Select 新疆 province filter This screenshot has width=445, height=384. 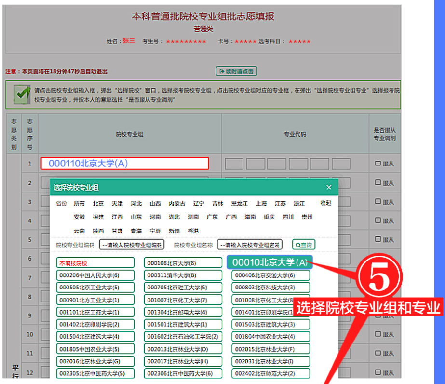[174, 231]
